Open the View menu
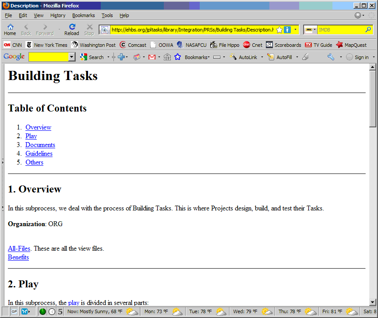The height and width of the screenshot is (318, 378). pos(39,15)
